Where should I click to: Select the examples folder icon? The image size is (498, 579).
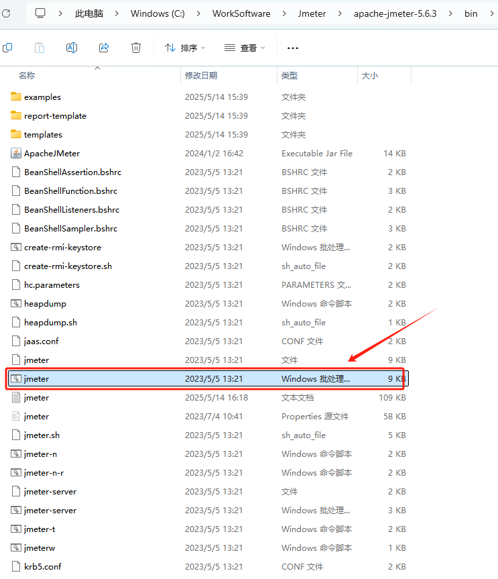tap(16, 97)
